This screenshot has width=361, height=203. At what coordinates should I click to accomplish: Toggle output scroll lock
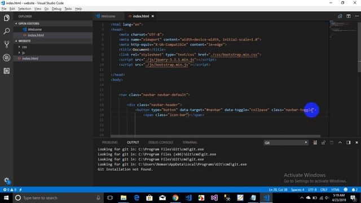coord(323,143)
